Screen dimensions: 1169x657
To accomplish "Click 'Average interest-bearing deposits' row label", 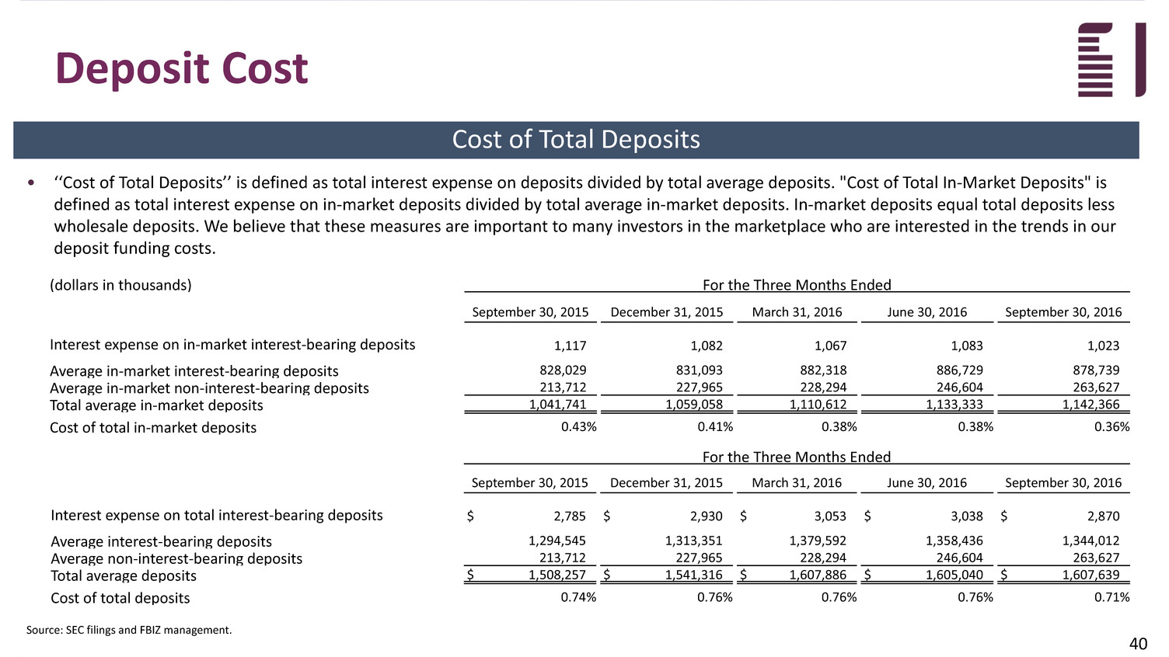I will point(162,542).
